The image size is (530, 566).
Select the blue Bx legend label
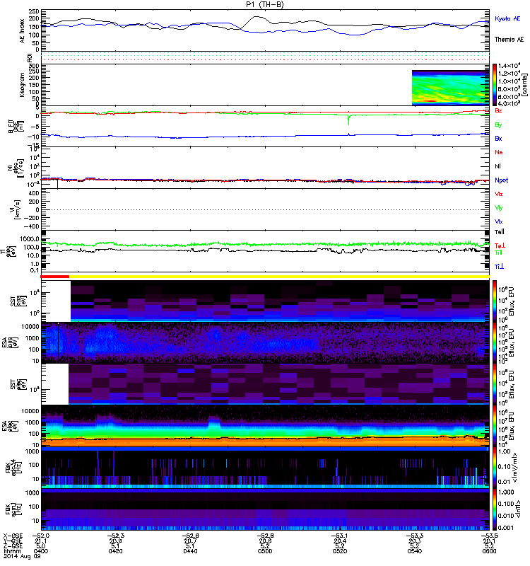coord(498,138)
